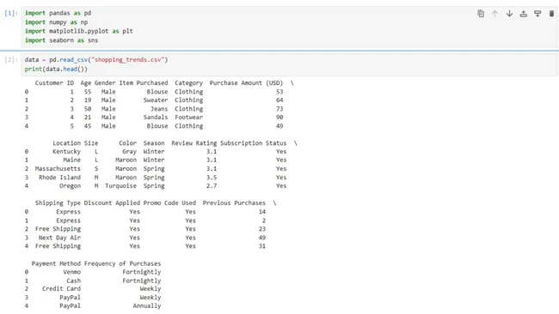
Task: Delete the cell with the trash icon
Action: (551, 14)
